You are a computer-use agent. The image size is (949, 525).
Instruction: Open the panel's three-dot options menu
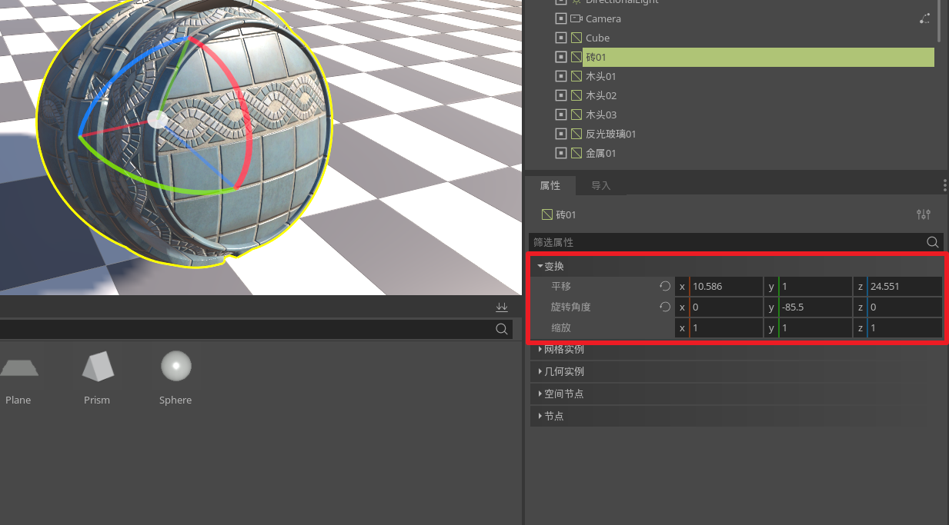click(945, 185)
